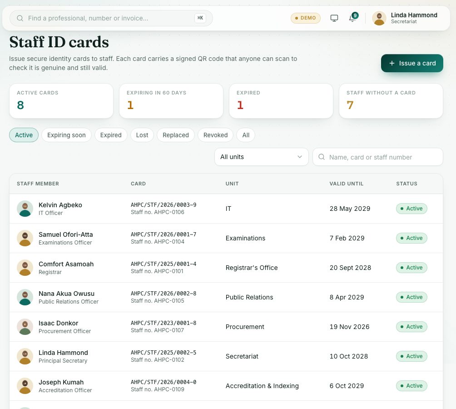Open the monitor display icon
The height and width of the screenshot is (409, 456).
334,18
